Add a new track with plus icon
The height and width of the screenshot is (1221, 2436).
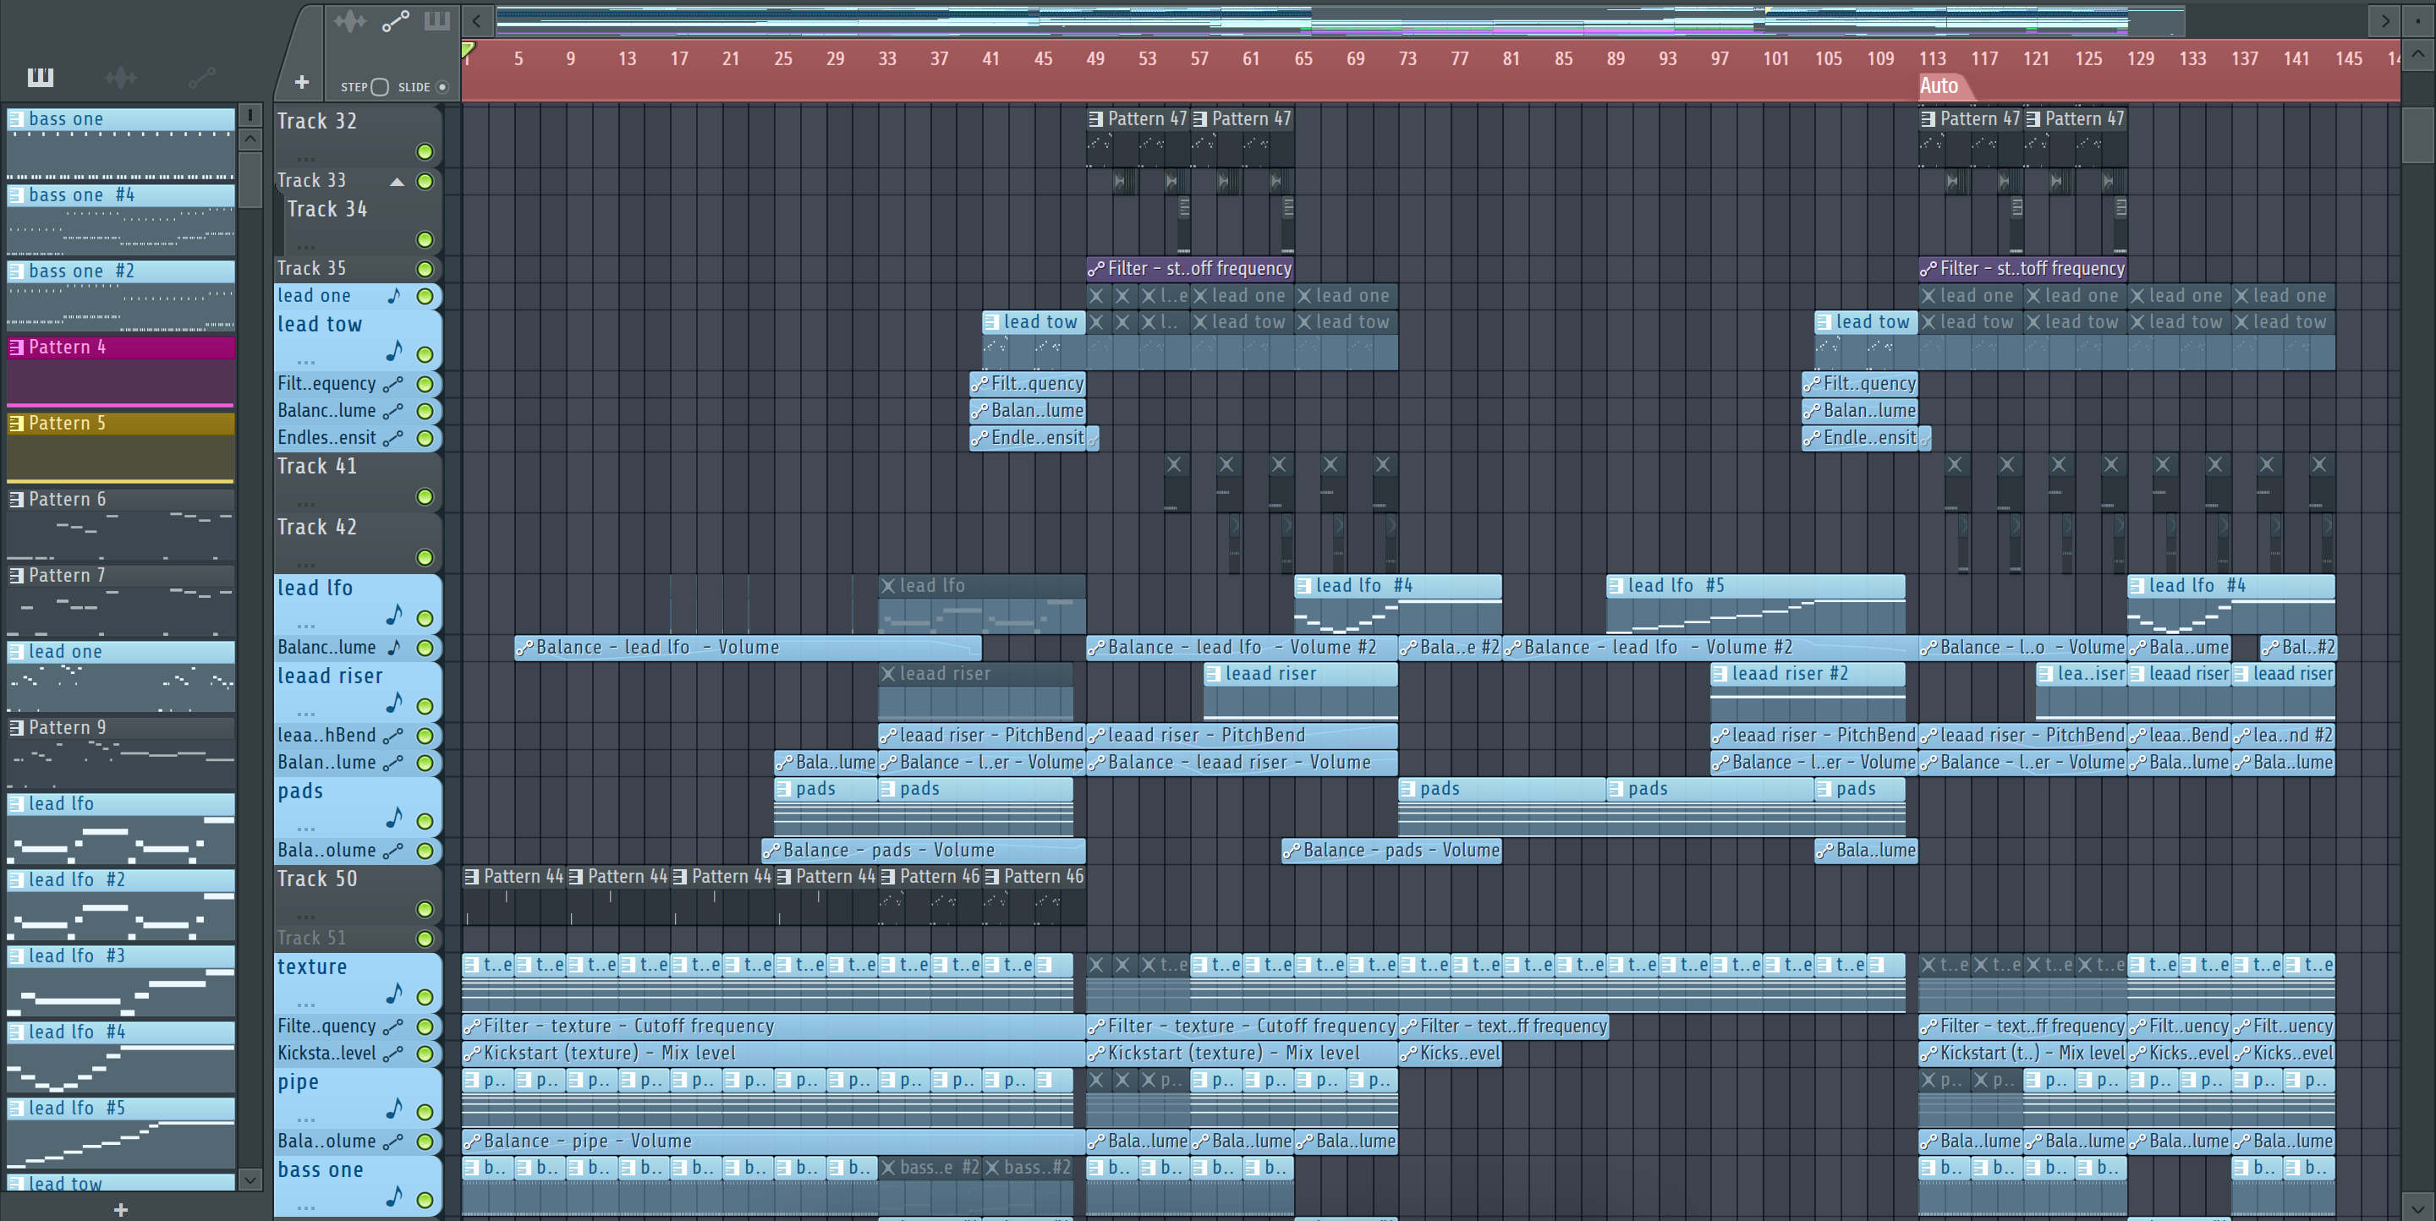(302, 82)
